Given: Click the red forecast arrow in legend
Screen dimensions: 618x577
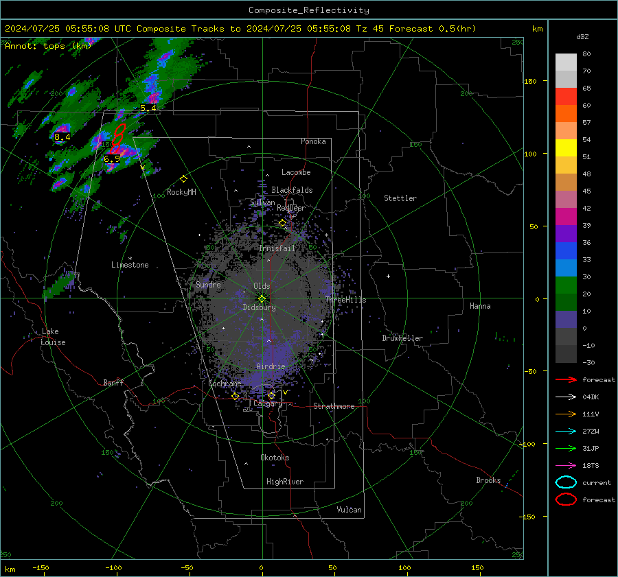Looking at the screenshot, I should pyautogui.click(x=566, y=379).
